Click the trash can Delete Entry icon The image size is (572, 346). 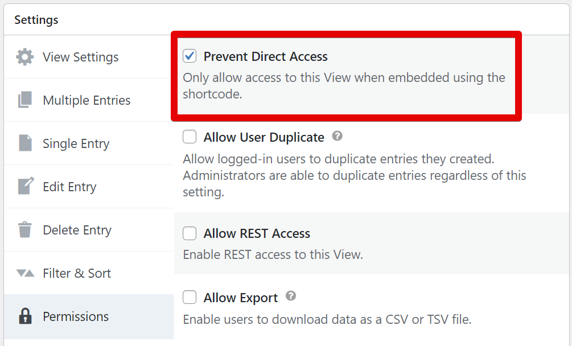point(25,230)
